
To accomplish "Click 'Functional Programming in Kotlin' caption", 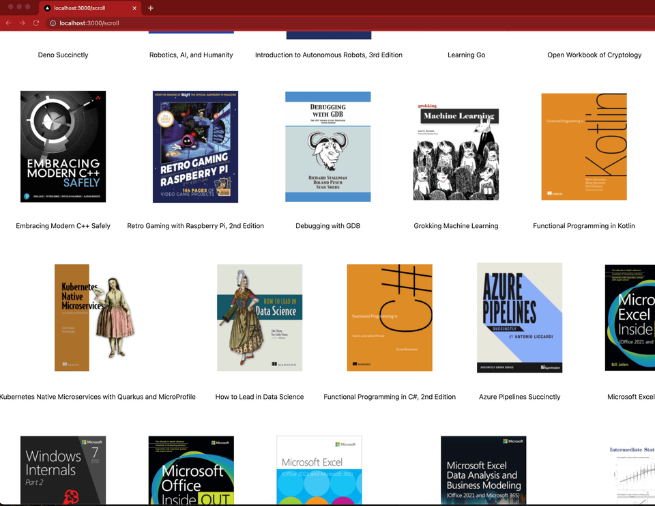I will [x=584, y=226].
